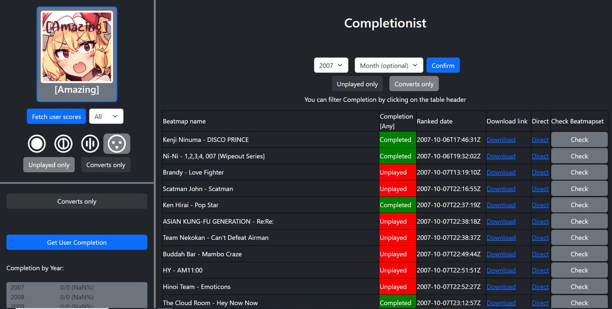Select the osu! standard mode icon
This screenshot has width=612, height=309.
[37, 144]
